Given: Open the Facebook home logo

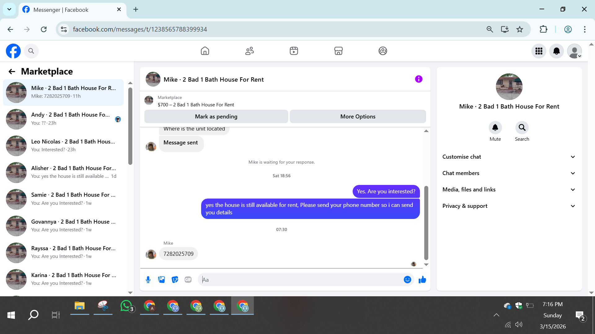Looking at the screenshot, I should (13, 51).
